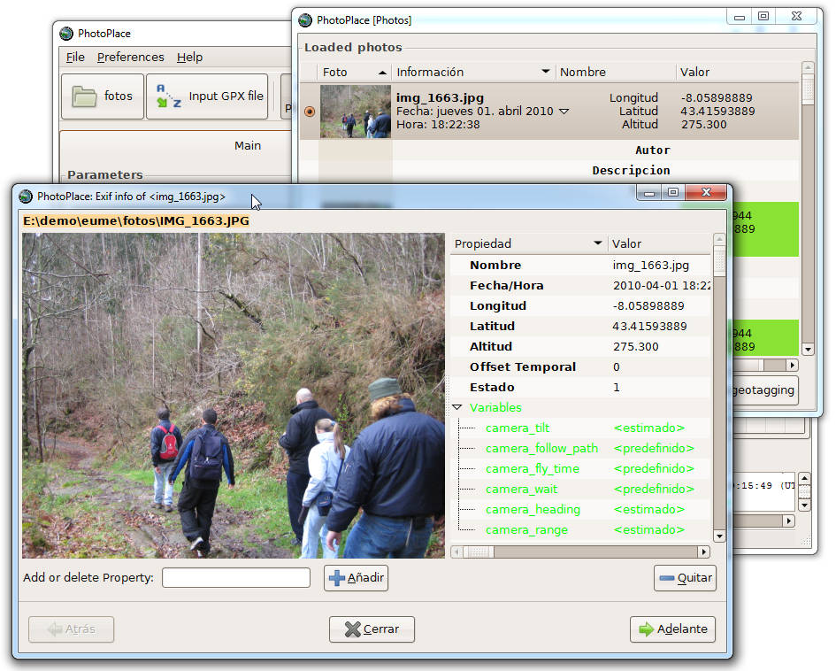This screenshot has width=836, height=671.
Task: Minimize the Exif info window
Action: [x=648, y=193]
